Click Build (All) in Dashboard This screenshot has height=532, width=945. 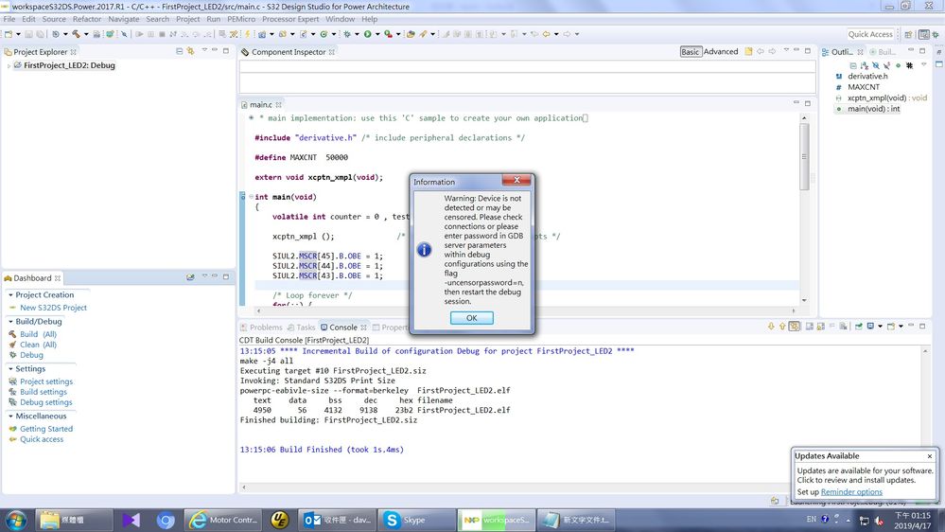[x=38, y=334]
